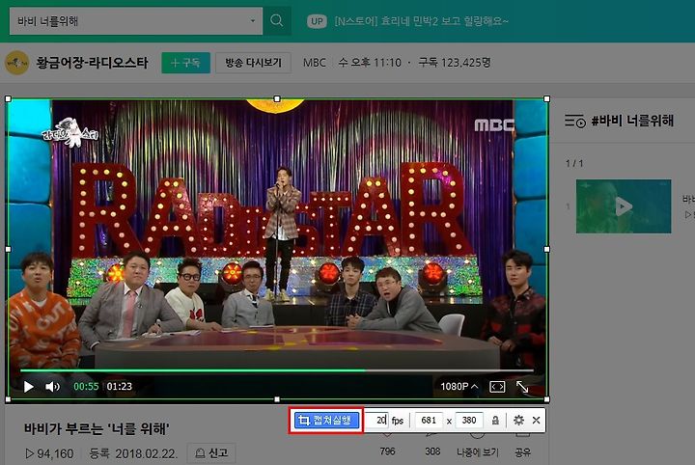The height and width of the screenshot is (465, 695).
Task: Click the like count 796
Action: tap(388, 451)
